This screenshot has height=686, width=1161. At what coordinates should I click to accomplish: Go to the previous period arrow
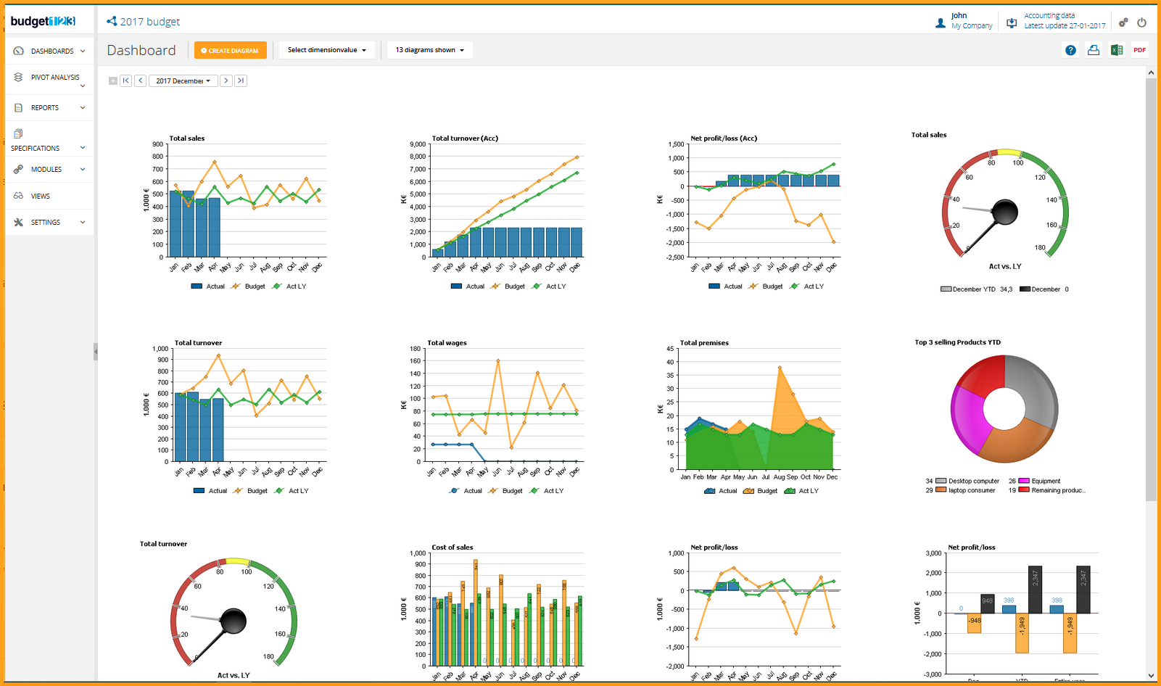141,80
